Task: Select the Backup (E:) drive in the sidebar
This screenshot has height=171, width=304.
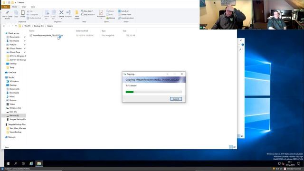Action: coord(14,115)
